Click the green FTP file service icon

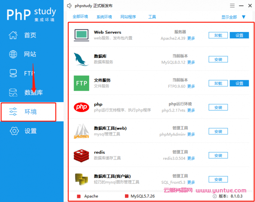pyautogui.click(x=82, y=83)
